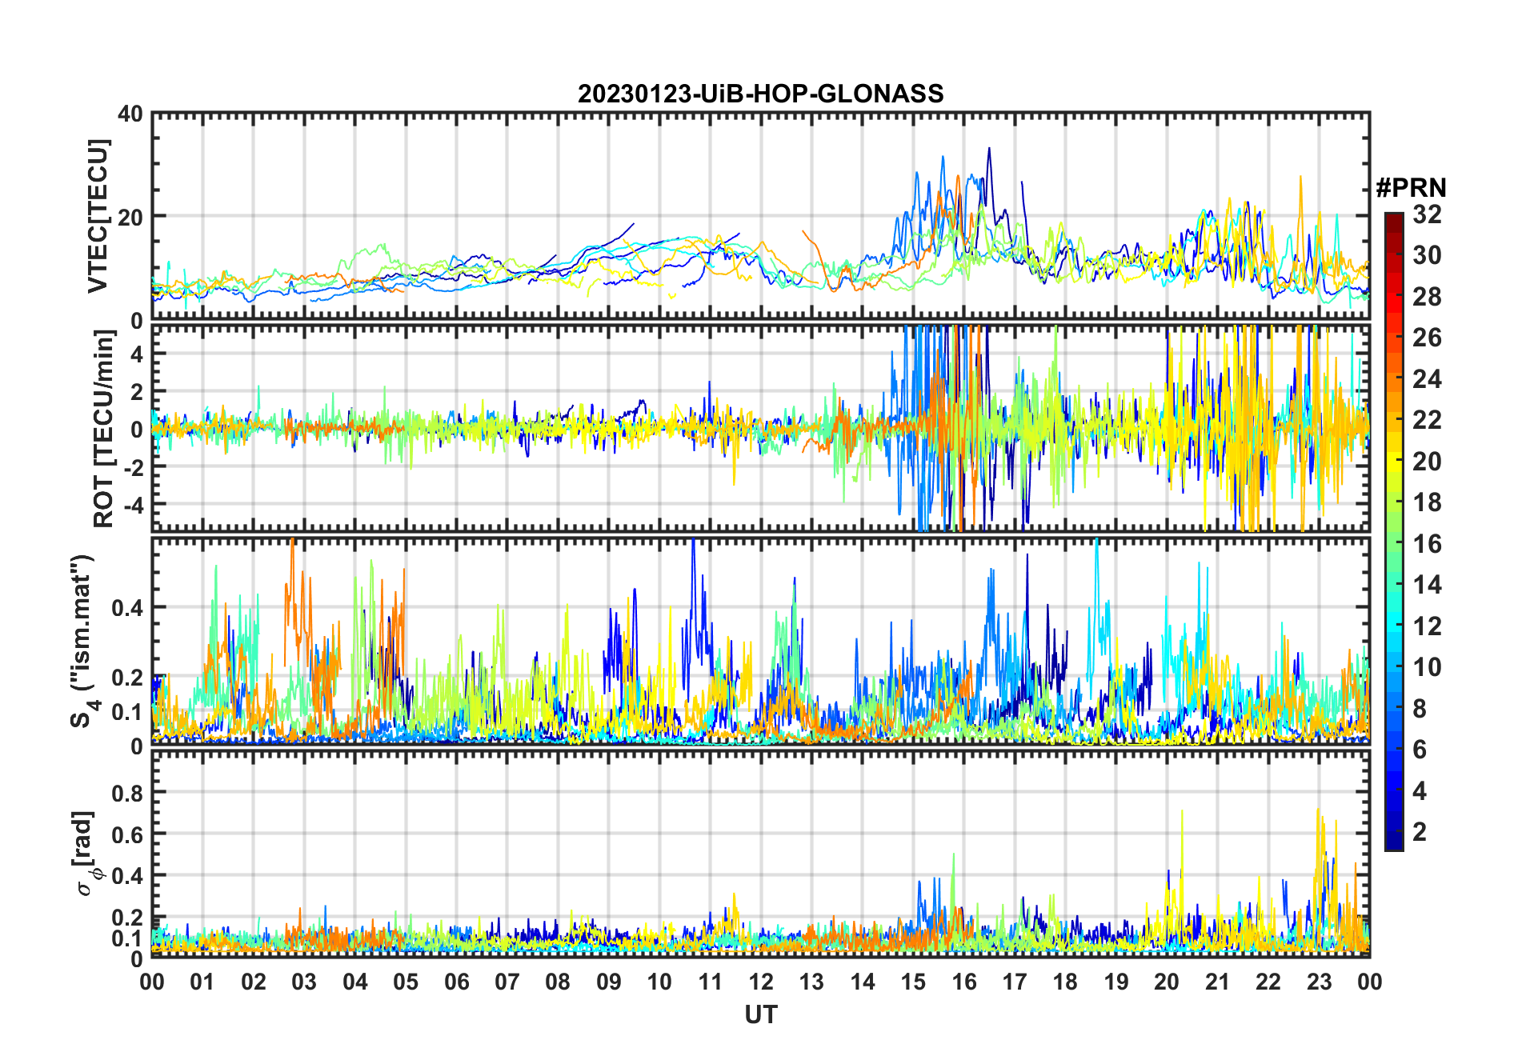Select PRN colorbar label "6"
1522x1064 pixels.
tap(1420, 750)
